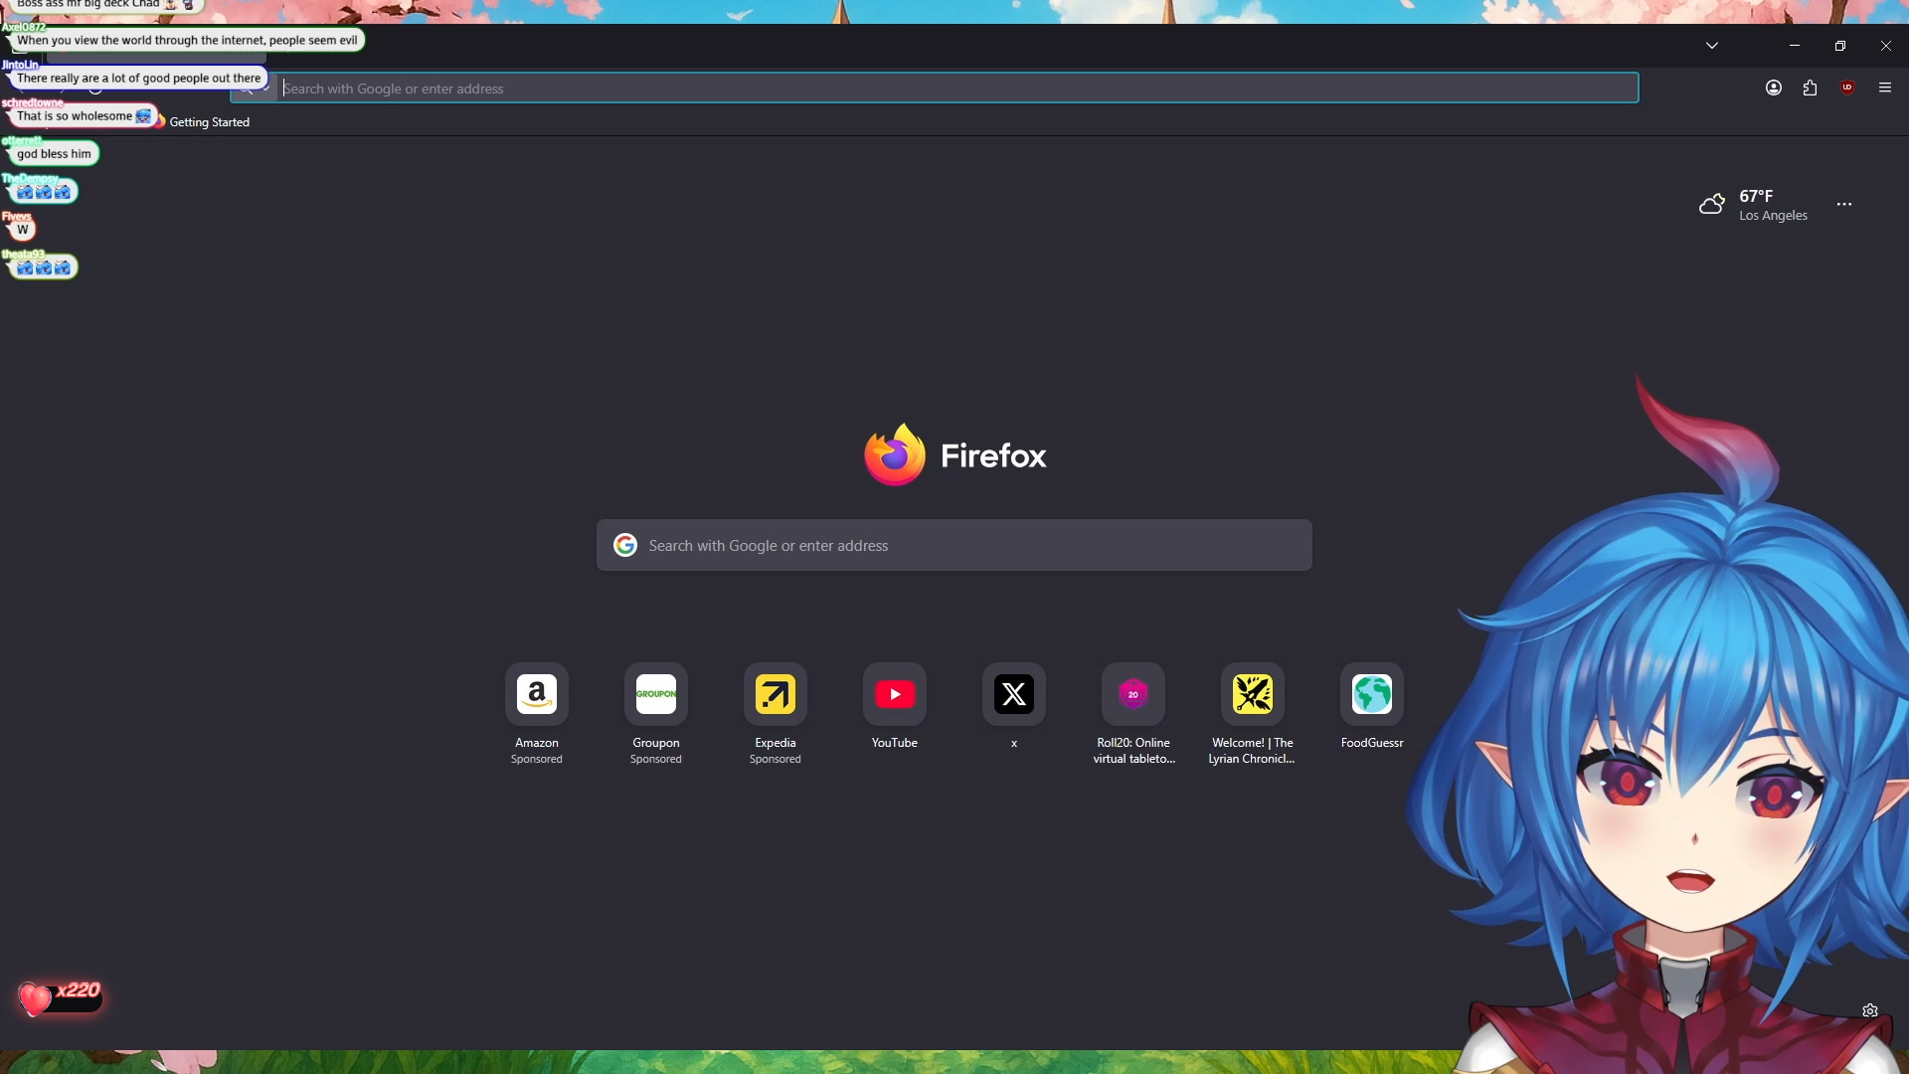
Task: Open the Lyrian Chronicles shortcut tile
Action: (x=1253, y=694)
